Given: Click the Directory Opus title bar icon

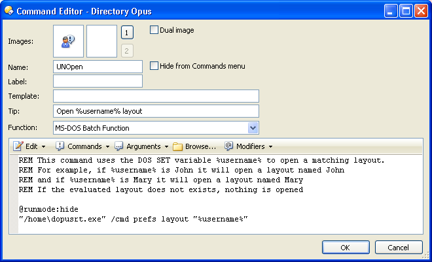Looking at the screenshot, I should tap(9, 10).
